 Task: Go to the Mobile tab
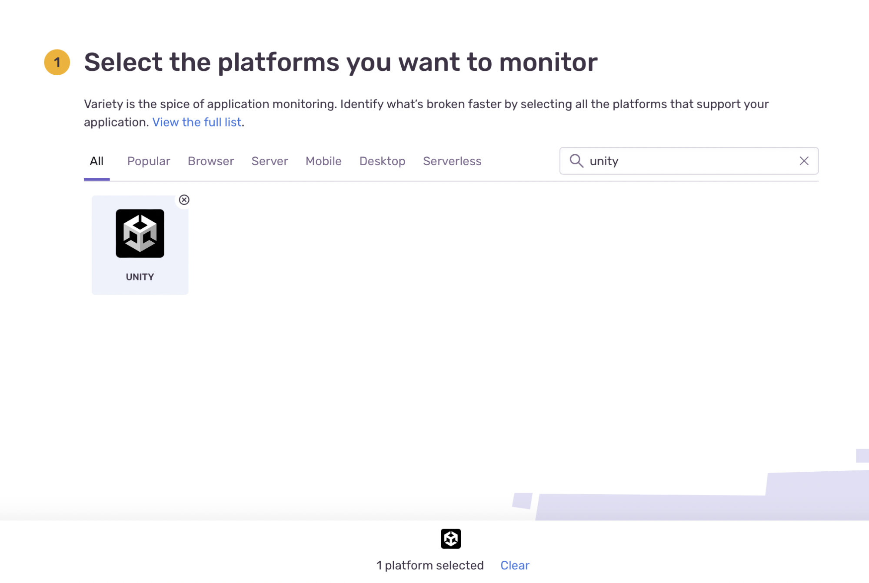pyautogui.click(x=323, y=161)
